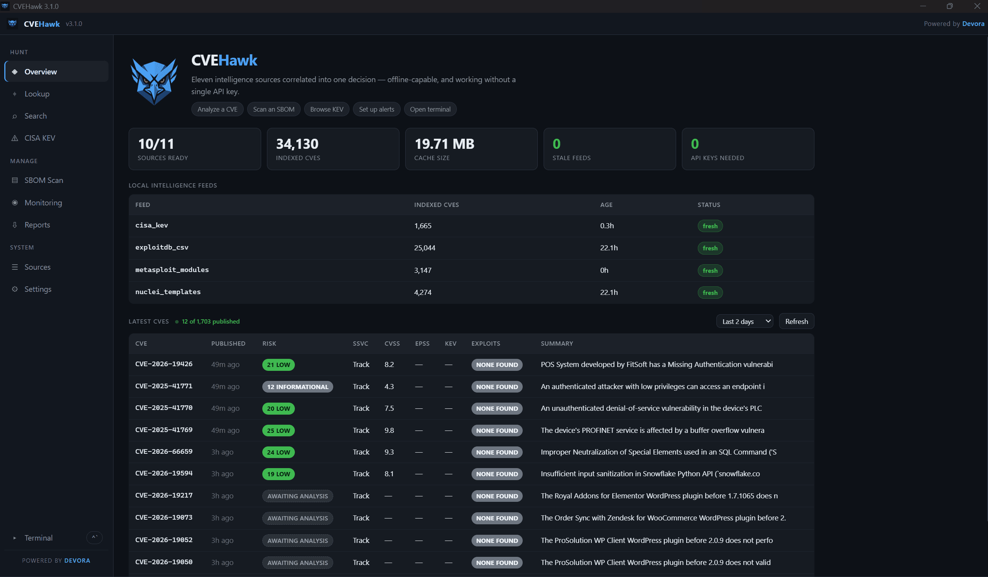988x577 pixels.
Task: Open the Lookup page
Action: [57, 94]
